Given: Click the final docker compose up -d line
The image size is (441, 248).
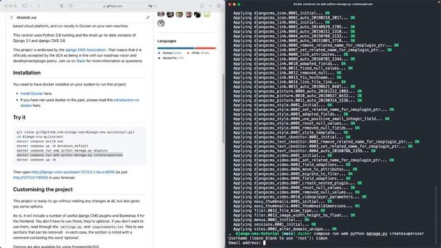Looking at the screenshot, I should tap(36, 159).
